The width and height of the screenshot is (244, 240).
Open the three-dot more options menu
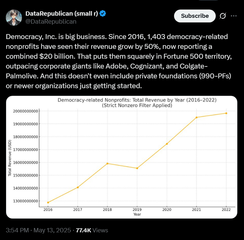click(234, 16)
